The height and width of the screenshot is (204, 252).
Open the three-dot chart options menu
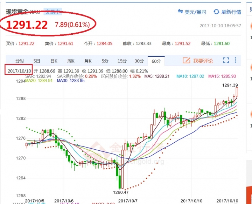click(x=236, y=60)
